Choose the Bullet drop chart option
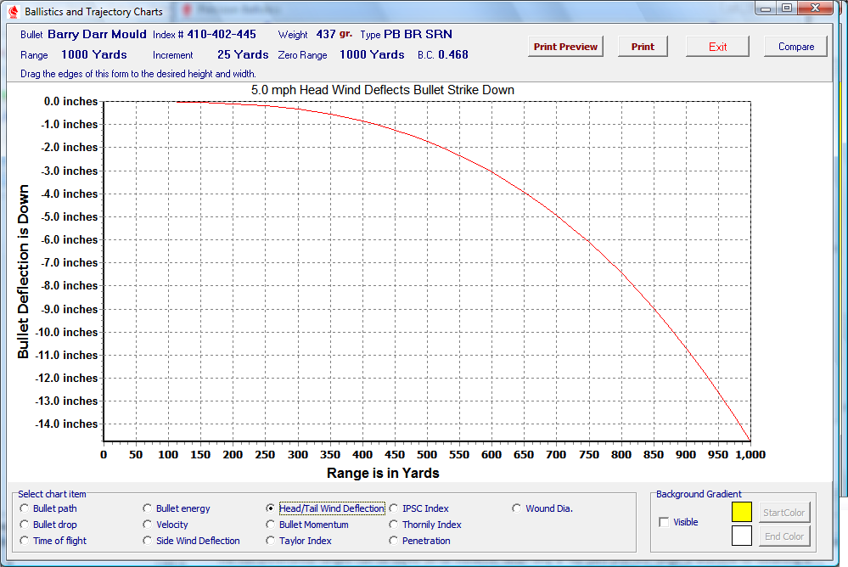Image resolution: width=848 pixels, height=567 pixels. click(25, 525)
